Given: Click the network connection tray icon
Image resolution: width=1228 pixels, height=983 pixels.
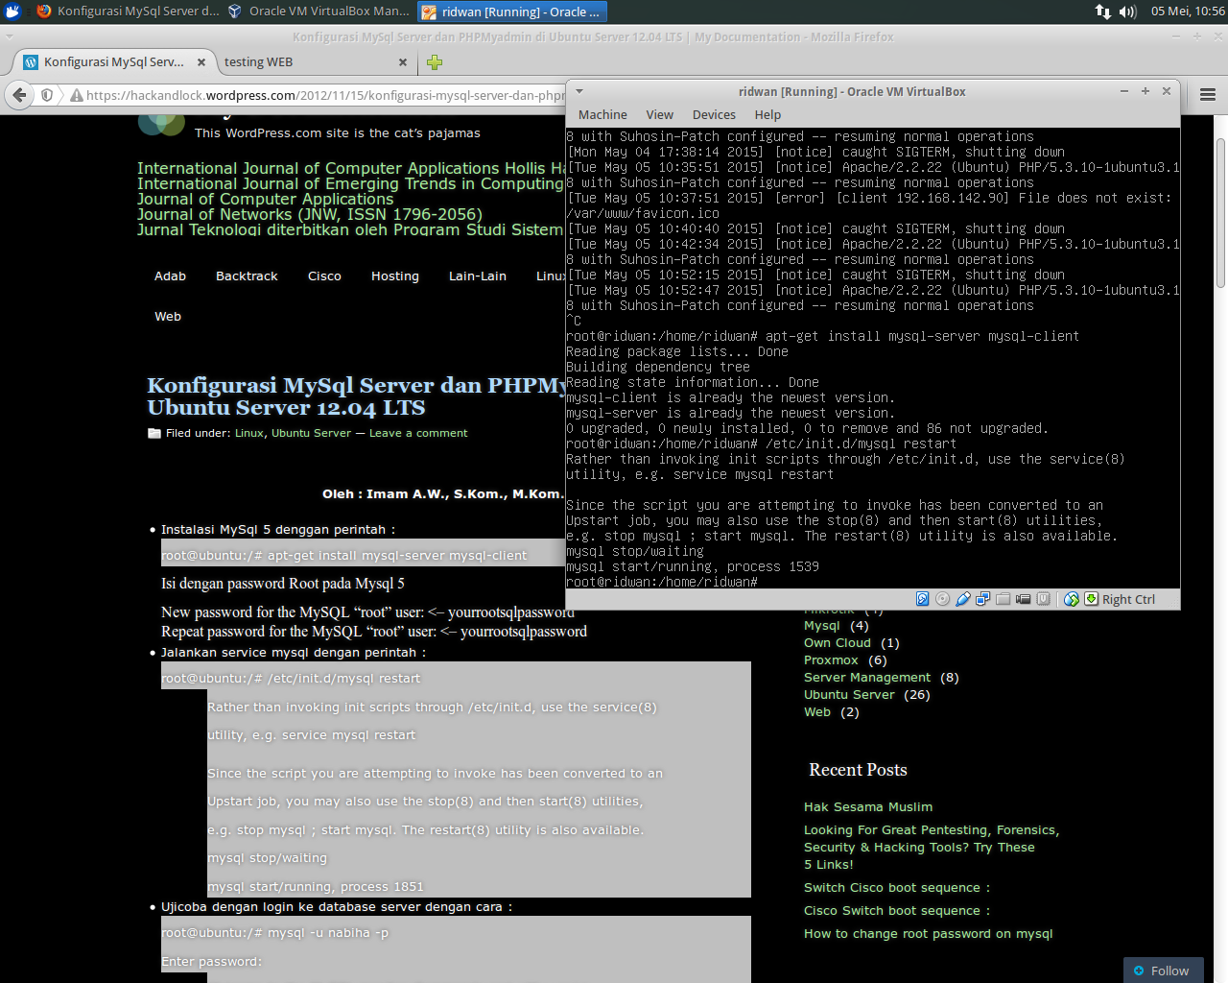Looking at the screenshot, I should coord(1103,12).
